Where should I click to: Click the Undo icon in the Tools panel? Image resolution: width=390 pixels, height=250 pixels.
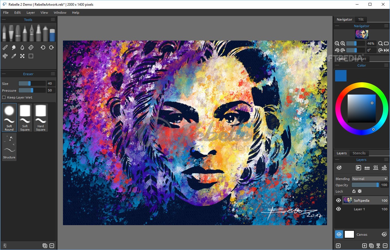pyautogui.click(x=43, y=47)
